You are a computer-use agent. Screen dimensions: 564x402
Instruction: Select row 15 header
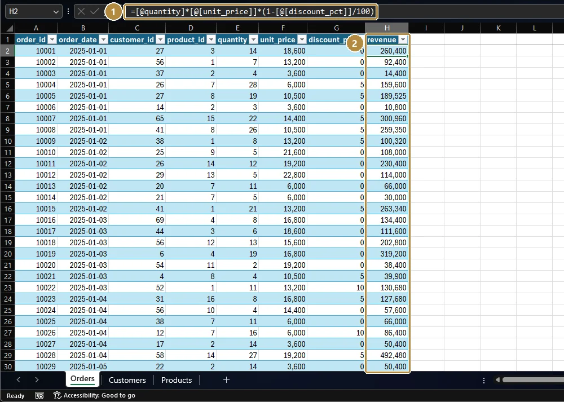tap(7, 197)
